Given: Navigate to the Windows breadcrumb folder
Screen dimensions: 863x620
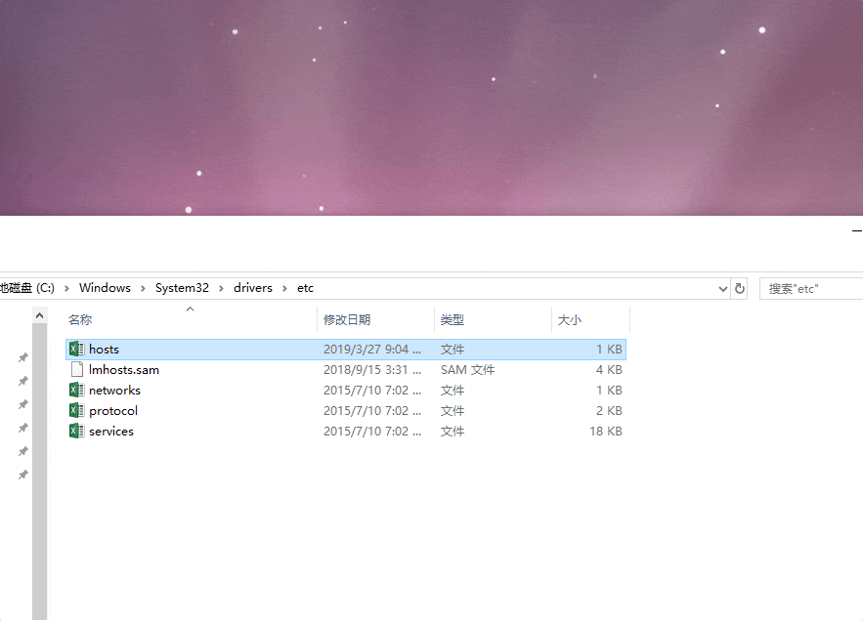Looking at the screenshot, I should (105, 288).
